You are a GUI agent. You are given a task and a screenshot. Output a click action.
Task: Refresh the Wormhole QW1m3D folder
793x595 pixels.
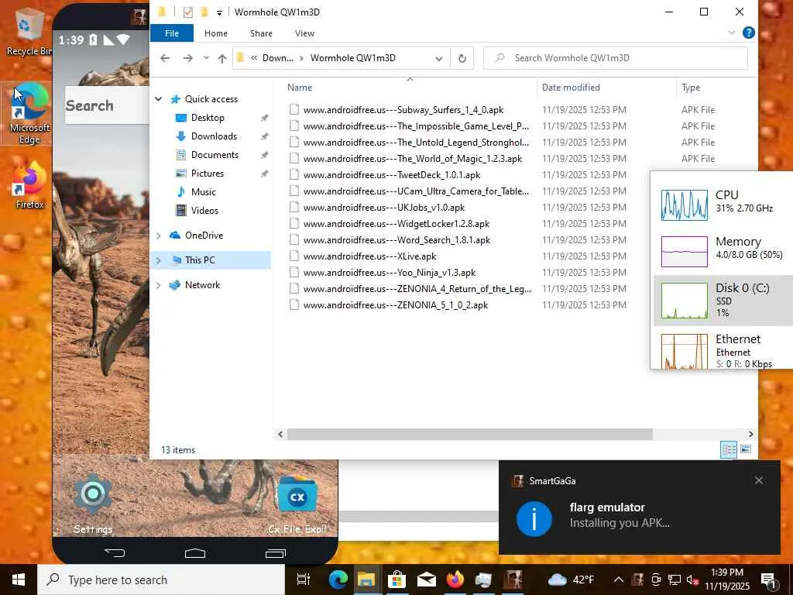tap(462, 58)
